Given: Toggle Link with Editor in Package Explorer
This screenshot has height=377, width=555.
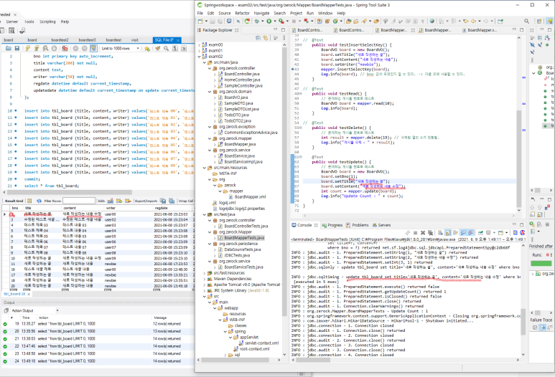Looking at the screenshot, I should point(265,38).
